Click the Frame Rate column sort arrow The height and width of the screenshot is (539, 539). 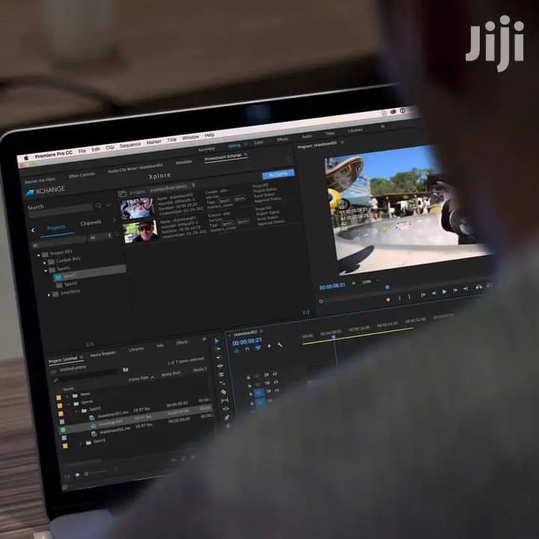[x=153, y=377]
